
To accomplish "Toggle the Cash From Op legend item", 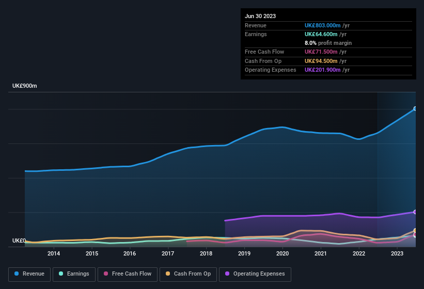I will 188,274.
